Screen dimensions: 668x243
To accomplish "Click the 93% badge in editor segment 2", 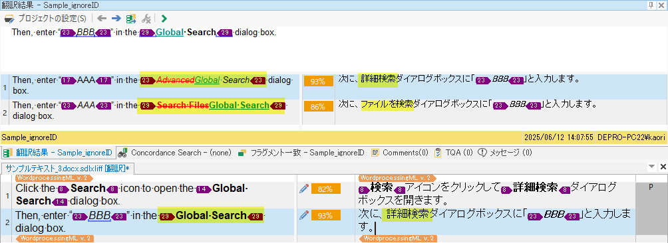I will tap(326, 216).
